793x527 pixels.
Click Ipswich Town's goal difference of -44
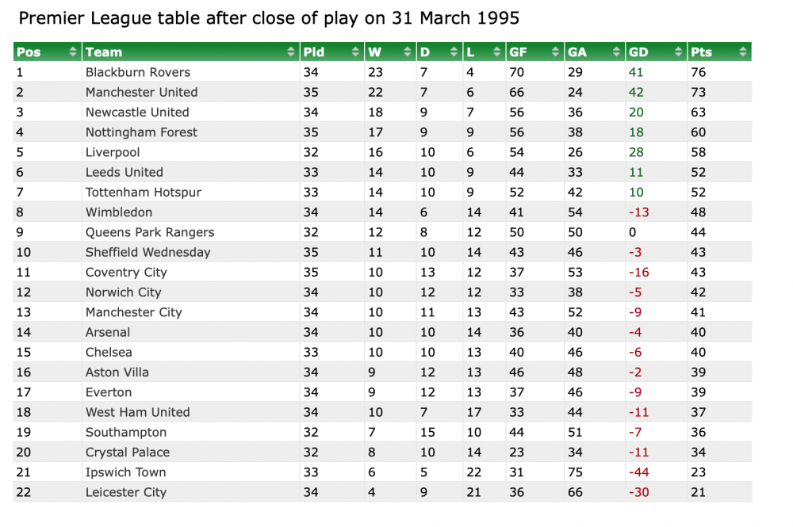click(638, 472)
